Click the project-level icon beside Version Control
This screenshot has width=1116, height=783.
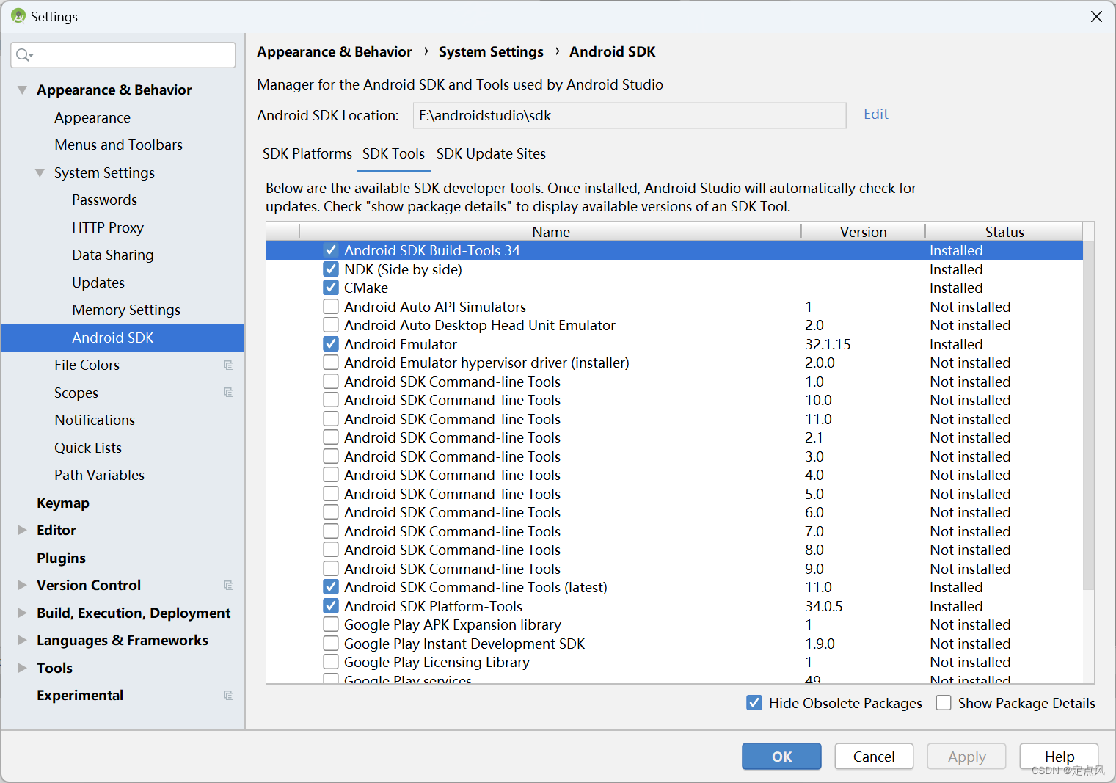pos(229,586)
